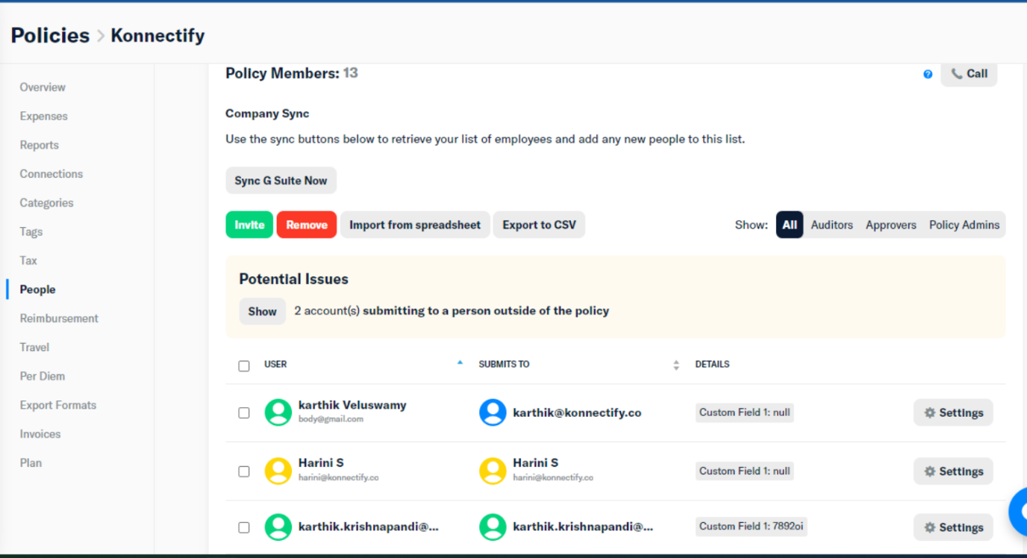Viewport: 1027px width, 558px height.
Task: Click Harini S yellow avatar in Submits To column
Action: click(493, 471)
